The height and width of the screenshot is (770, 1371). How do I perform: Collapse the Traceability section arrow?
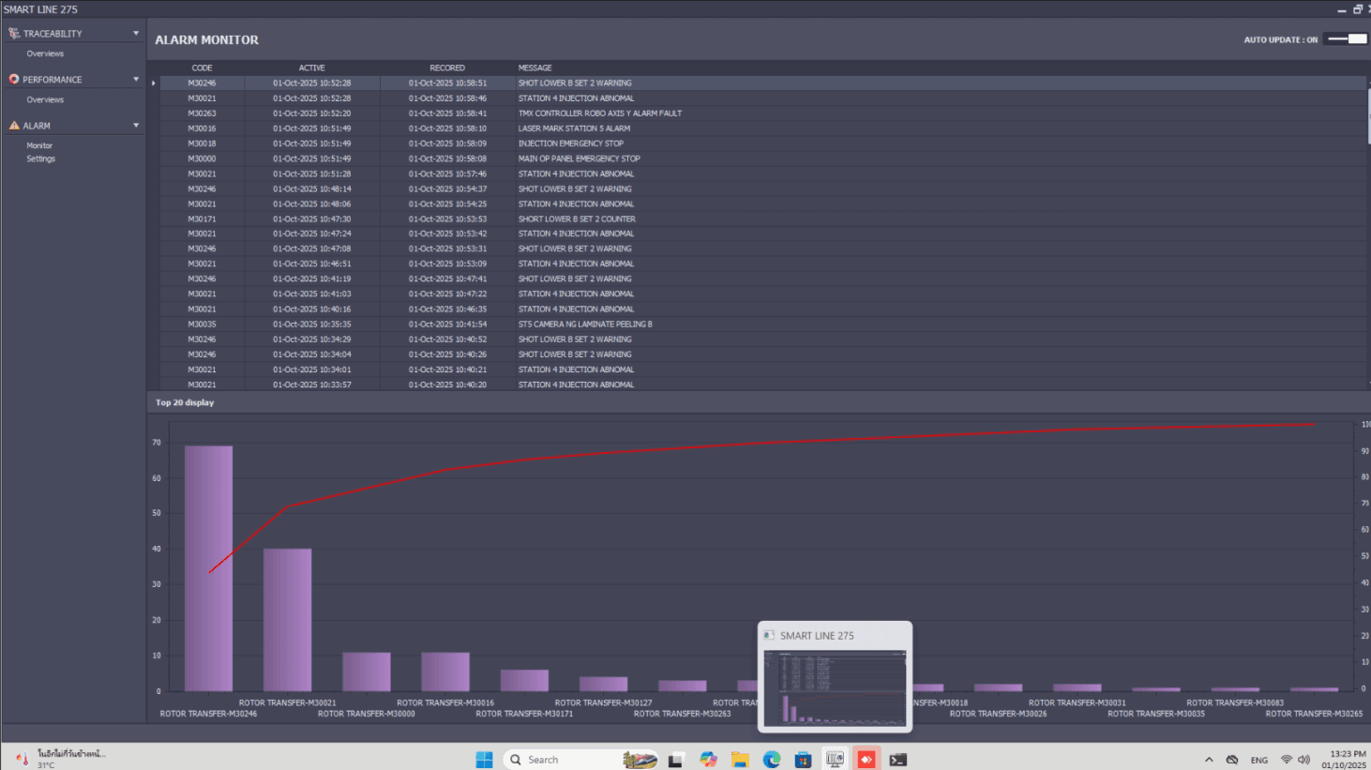tap(136, 33)
